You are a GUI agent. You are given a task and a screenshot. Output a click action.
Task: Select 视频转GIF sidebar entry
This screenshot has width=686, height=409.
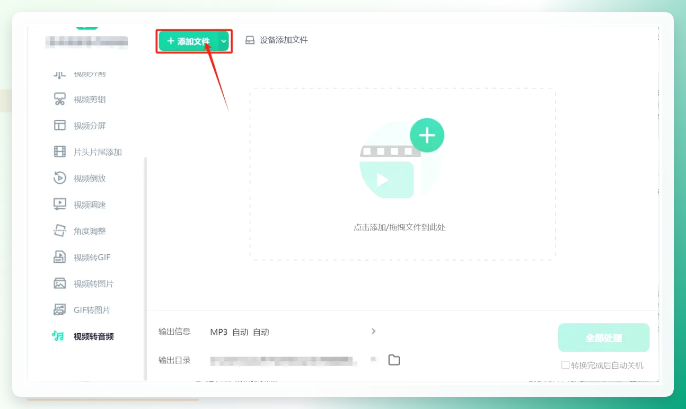tap(92, 257)
